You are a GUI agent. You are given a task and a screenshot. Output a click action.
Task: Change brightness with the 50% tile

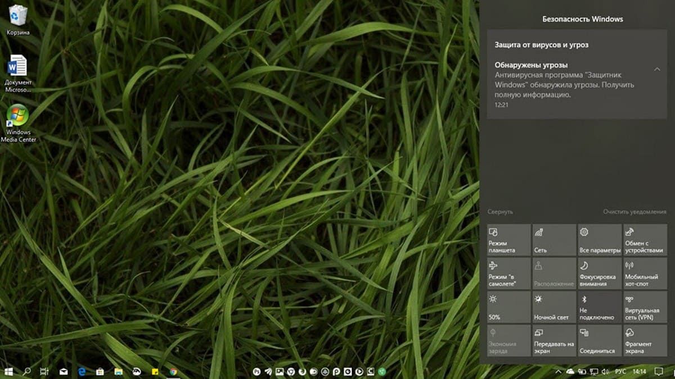point(509,307)
